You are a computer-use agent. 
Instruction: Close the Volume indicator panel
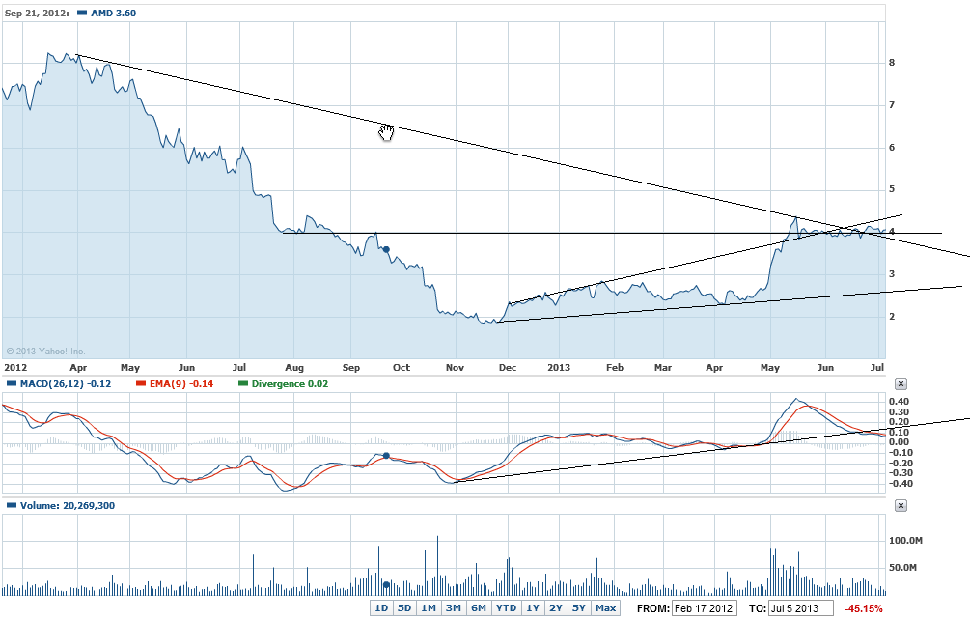(x=901, y=506)
